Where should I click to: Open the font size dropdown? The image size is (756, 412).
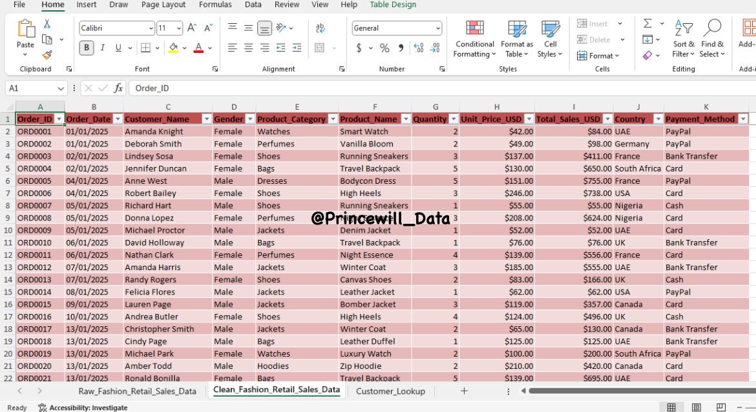click(179, 28)
